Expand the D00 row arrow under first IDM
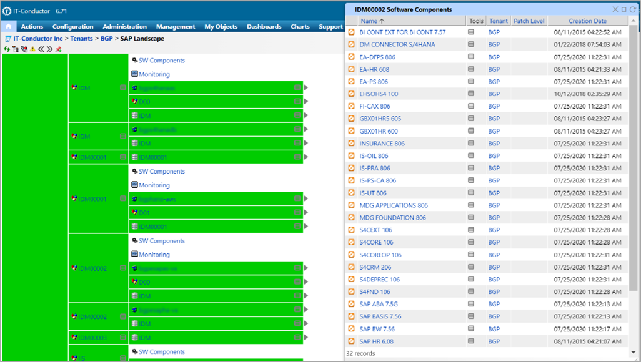This screenshot has width=641, height=362. 306,102
